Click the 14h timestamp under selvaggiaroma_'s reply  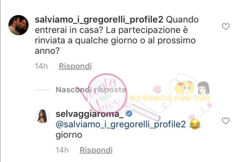[62, 150]
